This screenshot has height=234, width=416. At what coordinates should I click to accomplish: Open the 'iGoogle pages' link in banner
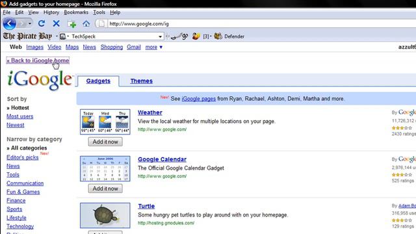click(x=199, y=99)
